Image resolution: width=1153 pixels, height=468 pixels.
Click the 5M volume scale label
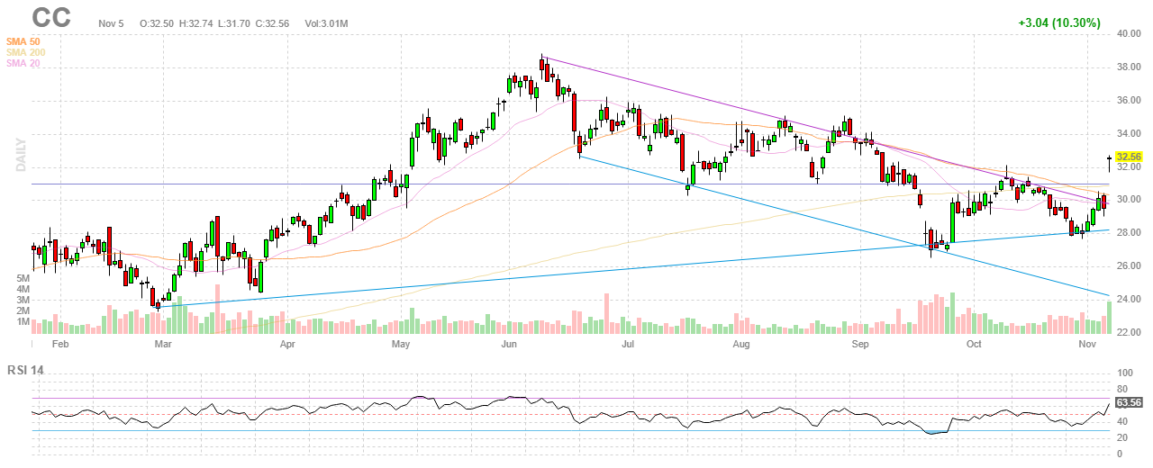coord(23,279)
